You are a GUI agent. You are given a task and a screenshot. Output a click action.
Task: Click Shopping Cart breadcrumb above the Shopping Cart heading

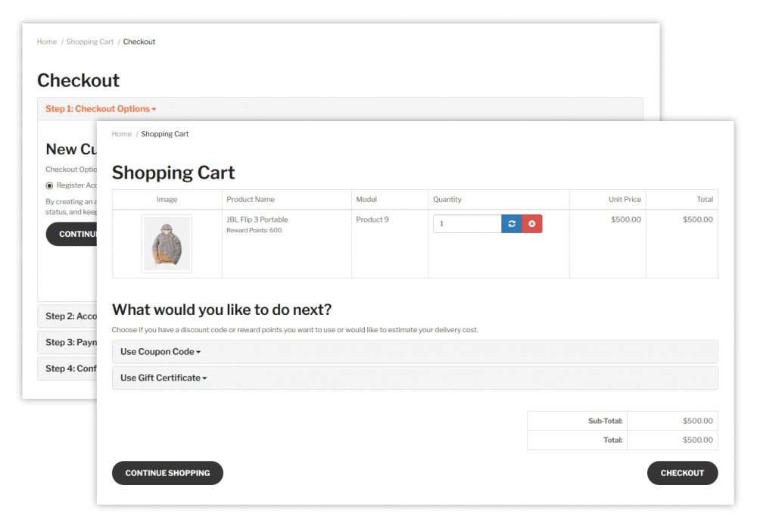(165, 134)
